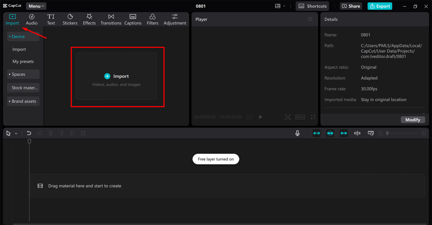Screen dimensions: 432x225
Task: Expand the Spaces section
Action: coord(23,74)
